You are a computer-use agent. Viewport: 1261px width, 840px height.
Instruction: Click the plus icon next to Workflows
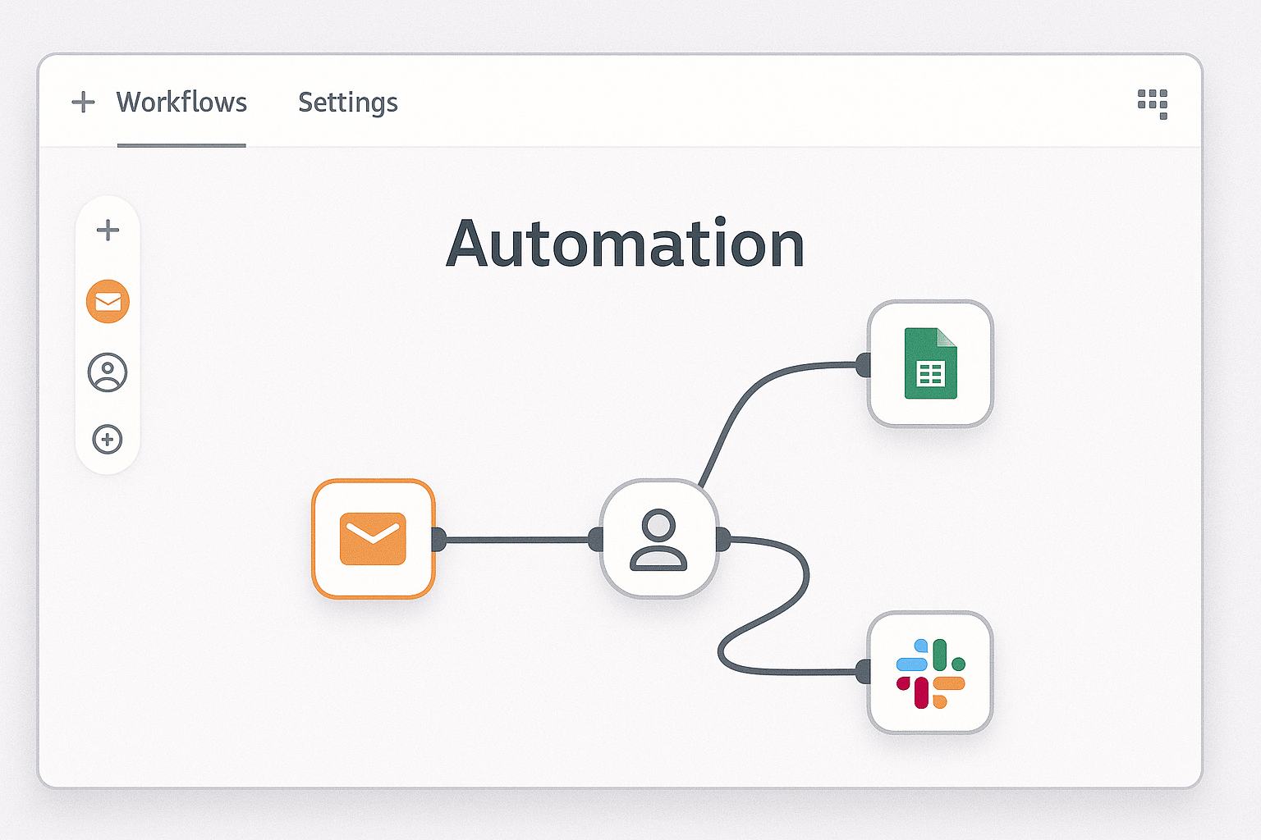(x=83, y=102)
